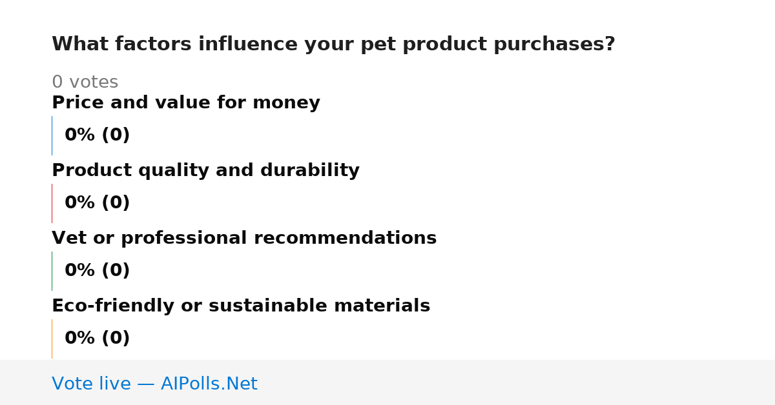This screenshot has height=405, width=775.
Task: Click 0% (0) result under Product quality
Action: coord(98,203)
